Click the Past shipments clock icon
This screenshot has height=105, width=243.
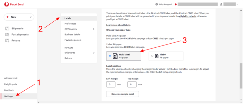point(7,34)
